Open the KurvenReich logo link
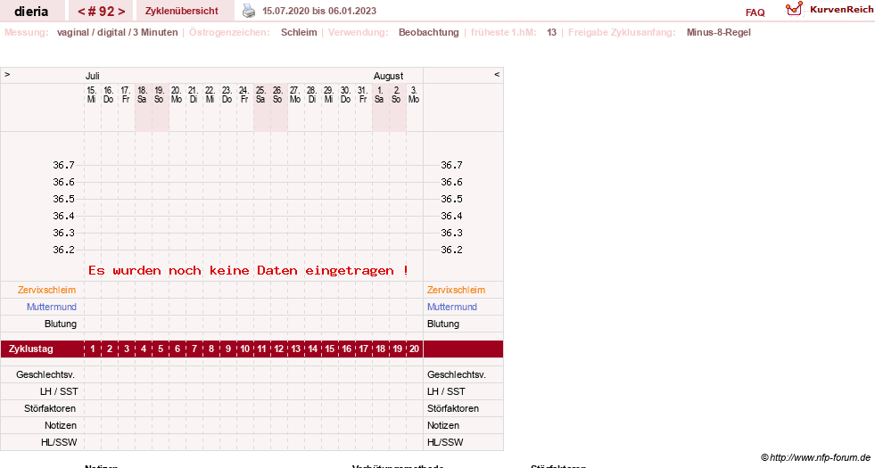The width and height of the screenshot is (875, 468). point(794,8)
